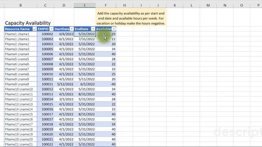The width and height of the screenshot is (262, 147).
Task: Select the FName20 Lname20 cell
Action: [20, 139]
